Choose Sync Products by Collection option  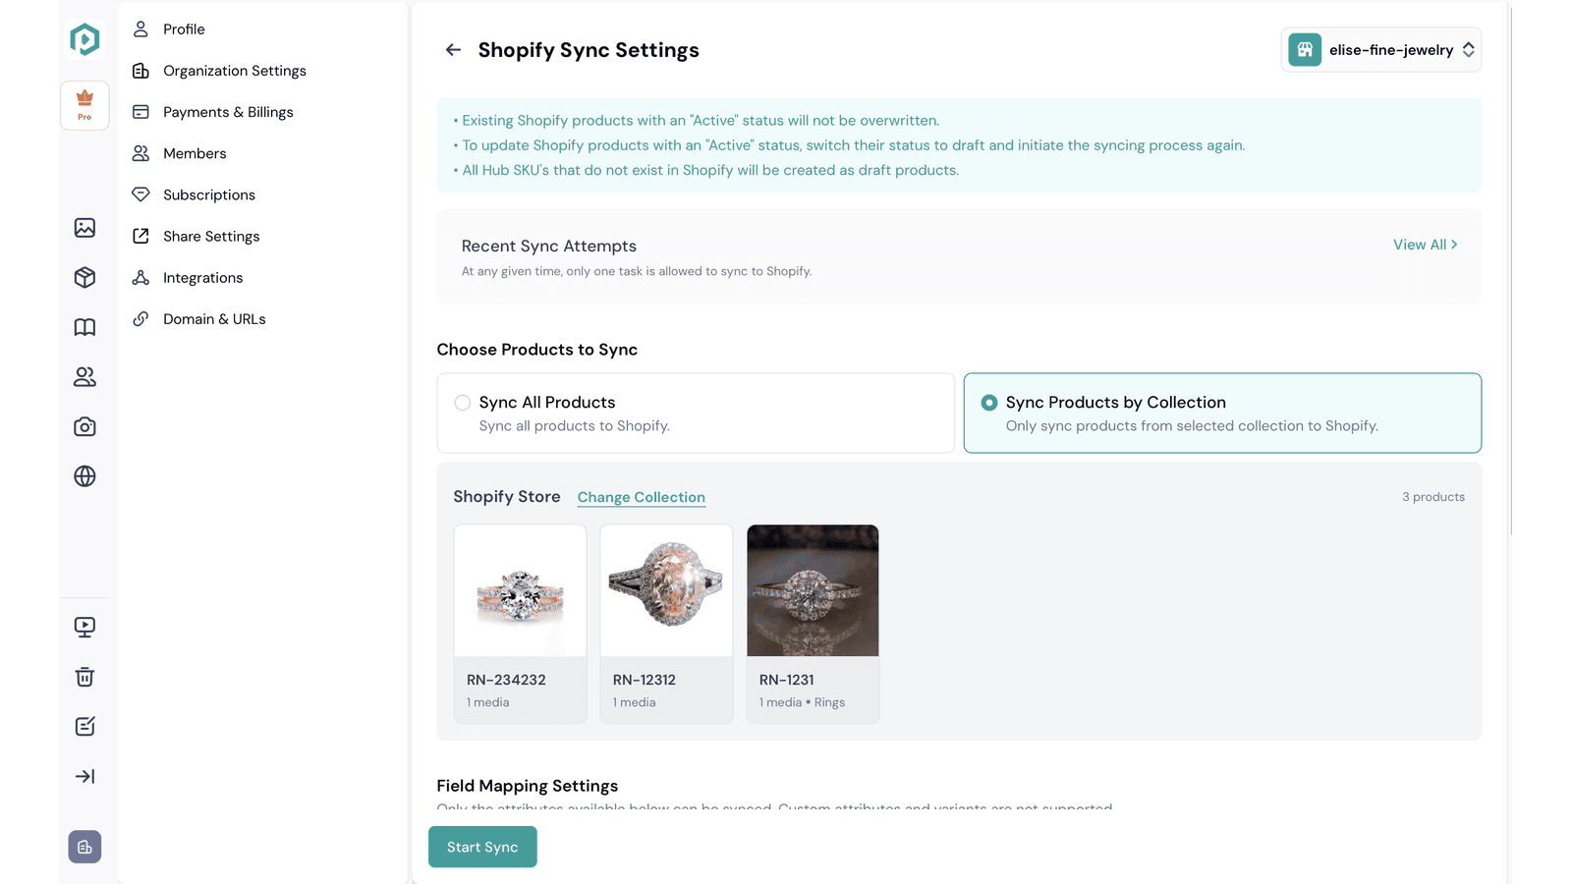pos(988,403)
